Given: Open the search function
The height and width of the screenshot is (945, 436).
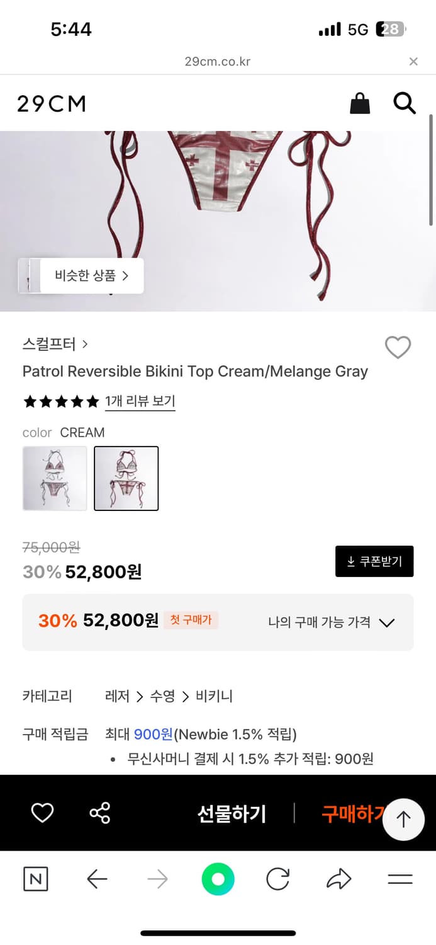Looking at the screenshot, I should tap(405, 103).
